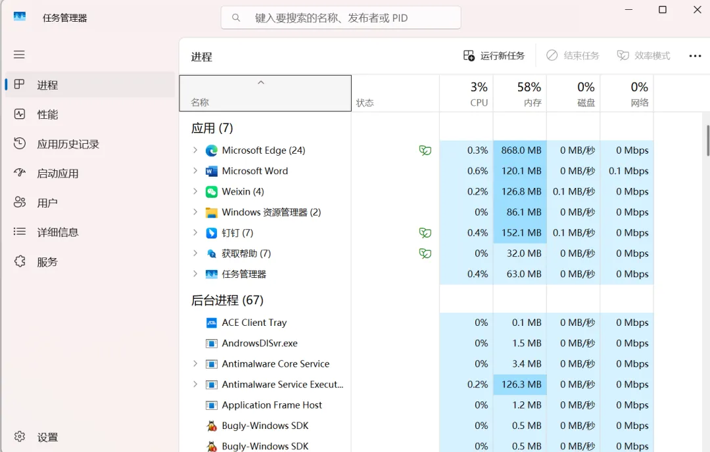Viewport: 710px width, 452px height.
Task: Click the 结束任务 button
Action: (x=573, y=56)
